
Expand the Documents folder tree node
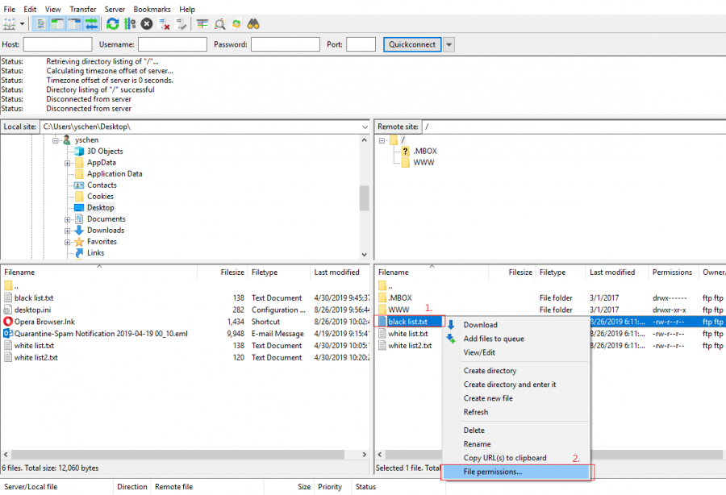(69, 219)
